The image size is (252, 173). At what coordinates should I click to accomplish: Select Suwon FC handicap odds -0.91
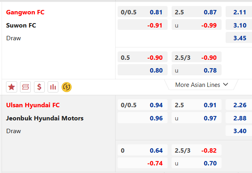142,25
